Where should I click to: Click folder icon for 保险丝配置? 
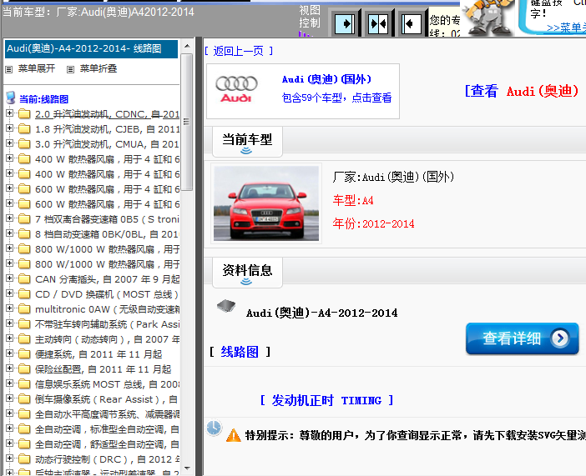[24, 369]
